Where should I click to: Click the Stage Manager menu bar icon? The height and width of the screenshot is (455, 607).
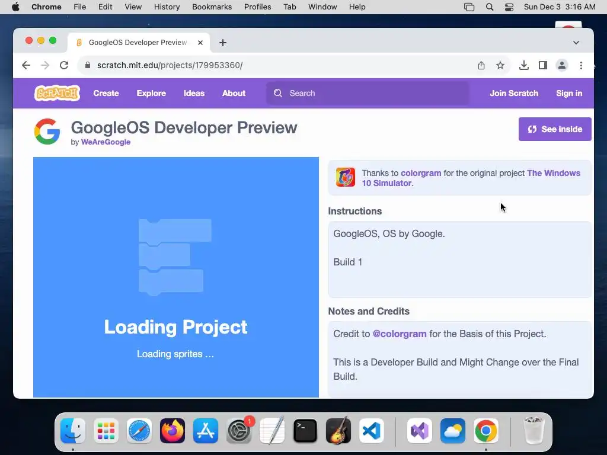tap(469, 7)
